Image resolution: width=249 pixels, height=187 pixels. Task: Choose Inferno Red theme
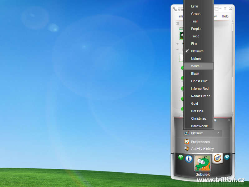(x=198, y=89)
